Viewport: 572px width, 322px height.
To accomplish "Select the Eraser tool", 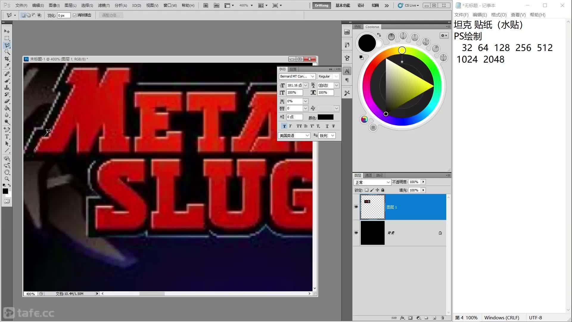I will [7, 101].
